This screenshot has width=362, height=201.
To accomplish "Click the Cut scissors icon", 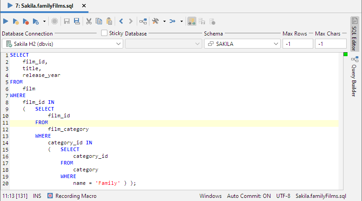I will pos(89,21).
